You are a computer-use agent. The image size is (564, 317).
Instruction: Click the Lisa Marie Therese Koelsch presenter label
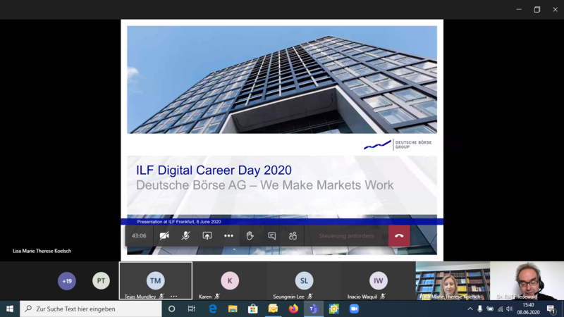point(42,251)
